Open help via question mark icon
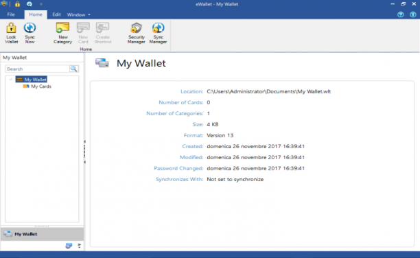 point(401,14)
